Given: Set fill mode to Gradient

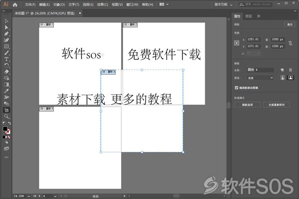Looking at the screenshot, I should pos(6,137).
